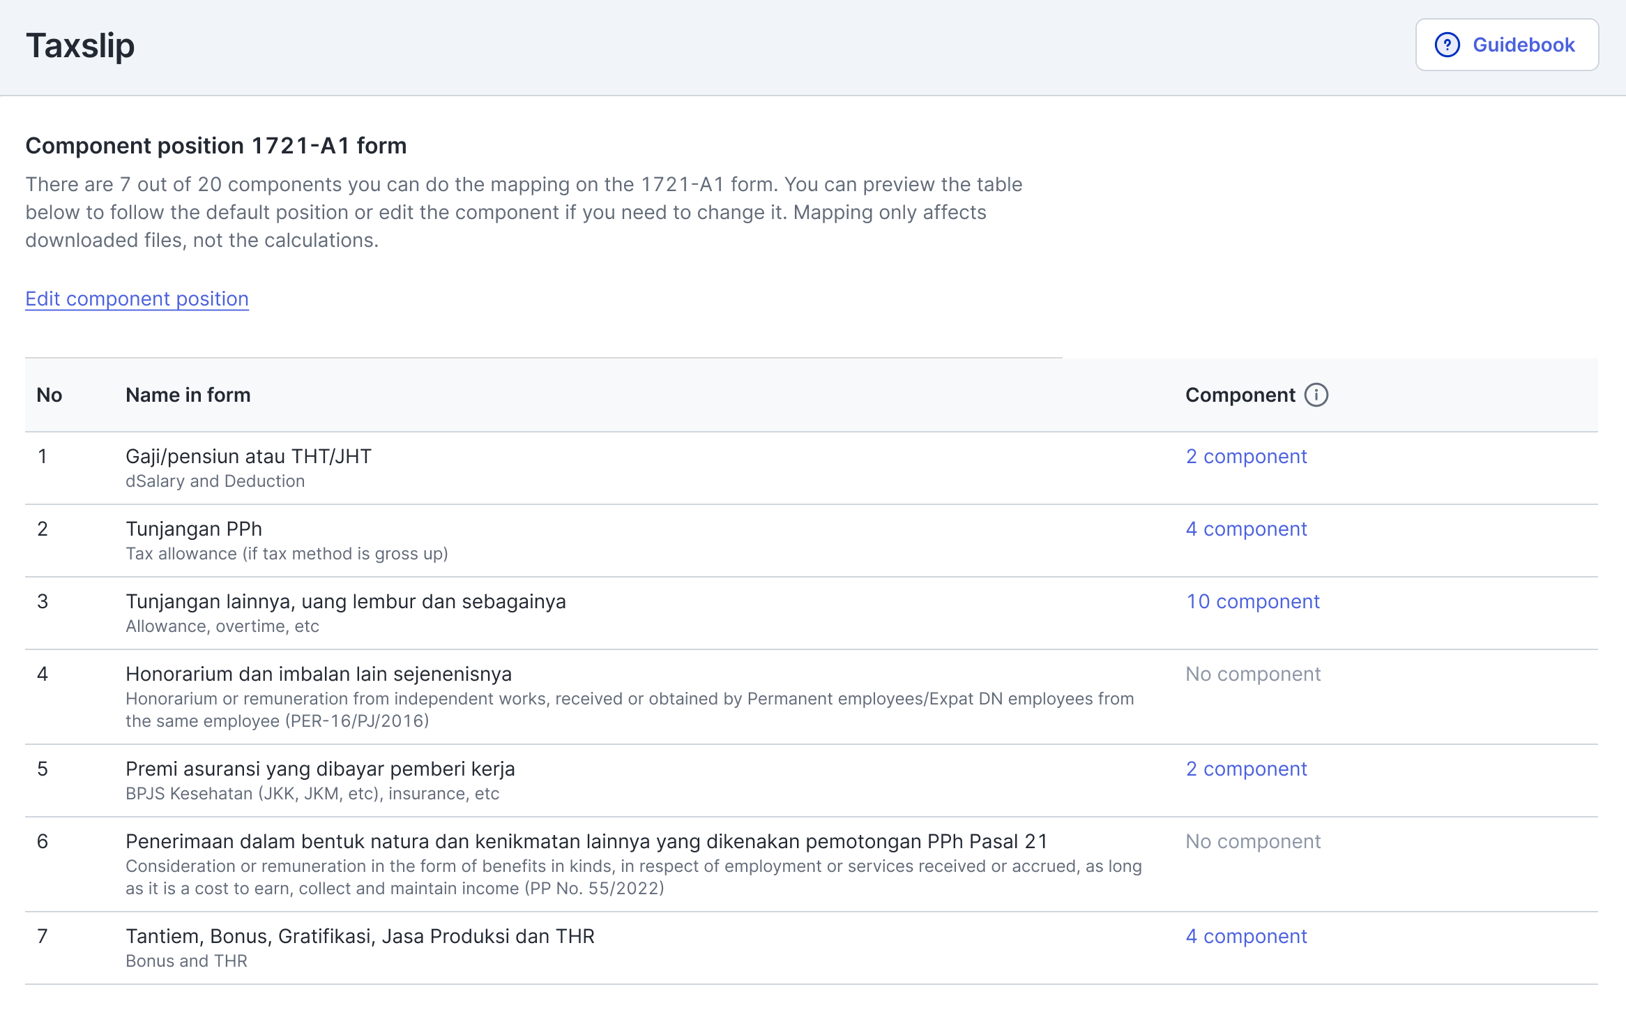1626x1010 pixels.
Task: Open the Guidebook button
Action: tap(1507, 45)
